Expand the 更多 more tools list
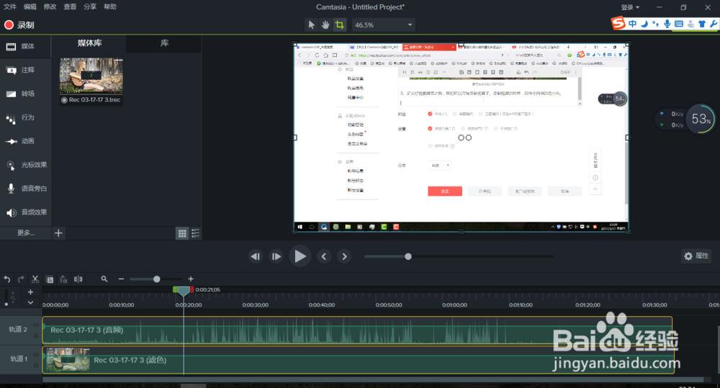This screenshot has height=388, width=720. click(x=26, y=233)
